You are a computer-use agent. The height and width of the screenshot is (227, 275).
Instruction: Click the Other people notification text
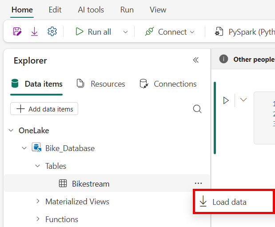point(254,59)
